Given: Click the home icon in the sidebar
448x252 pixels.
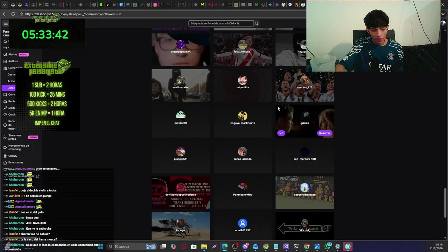Looking at the screenshot, I should tap(5, 41).
